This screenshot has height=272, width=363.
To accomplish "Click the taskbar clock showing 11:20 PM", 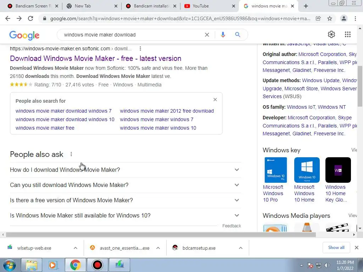I will tap(345, 265).
